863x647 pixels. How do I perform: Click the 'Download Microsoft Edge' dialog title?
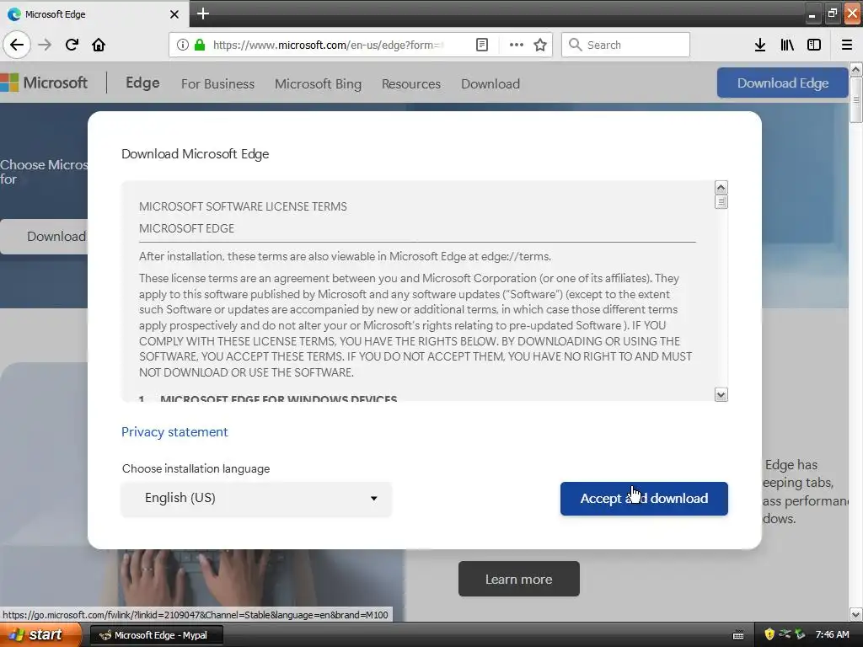click(195, 153)
